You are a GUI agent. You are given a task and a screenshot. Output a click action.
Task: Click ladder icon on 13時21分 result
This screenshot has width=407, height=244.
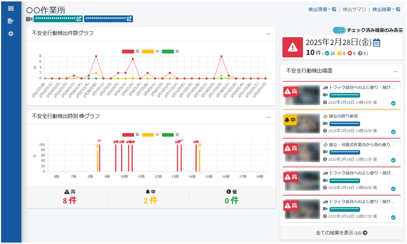pyautogui.click(x=325, y=145)
